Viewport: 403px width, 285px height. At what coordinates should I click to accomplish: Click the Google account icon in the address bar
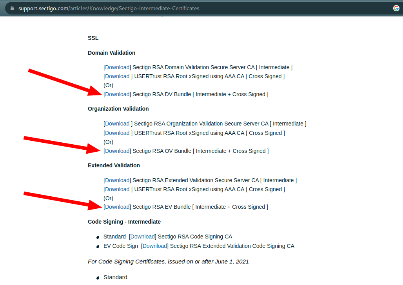tap(396, 7)
